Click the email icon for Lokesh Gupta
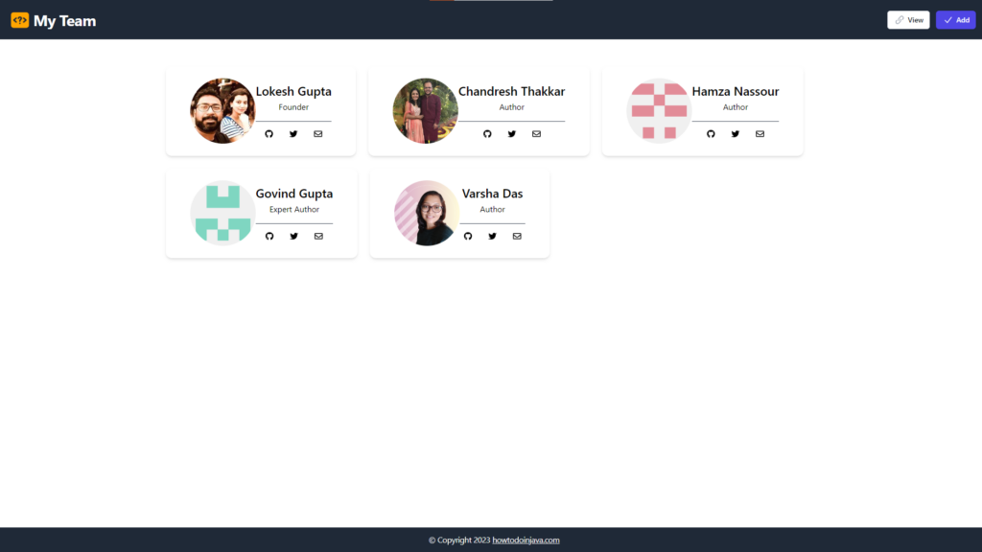The image size is (982, 552). tap(317, 134)
